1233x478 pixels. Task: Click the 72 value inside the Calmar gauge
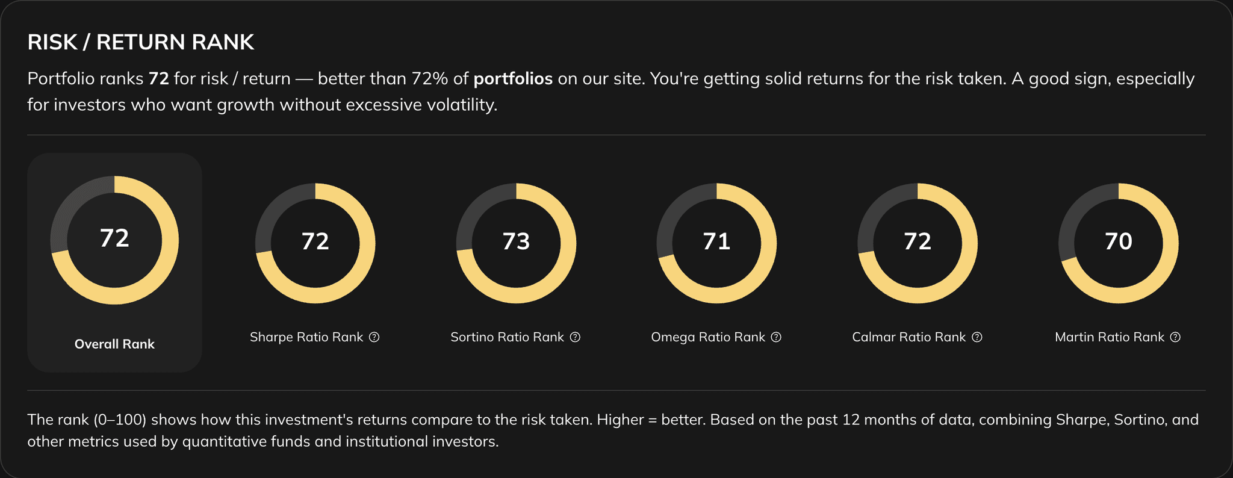tap(918, 242)
